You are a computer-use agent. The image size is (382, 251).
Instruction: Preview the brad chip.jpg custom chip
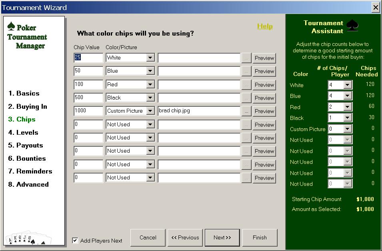264,111
